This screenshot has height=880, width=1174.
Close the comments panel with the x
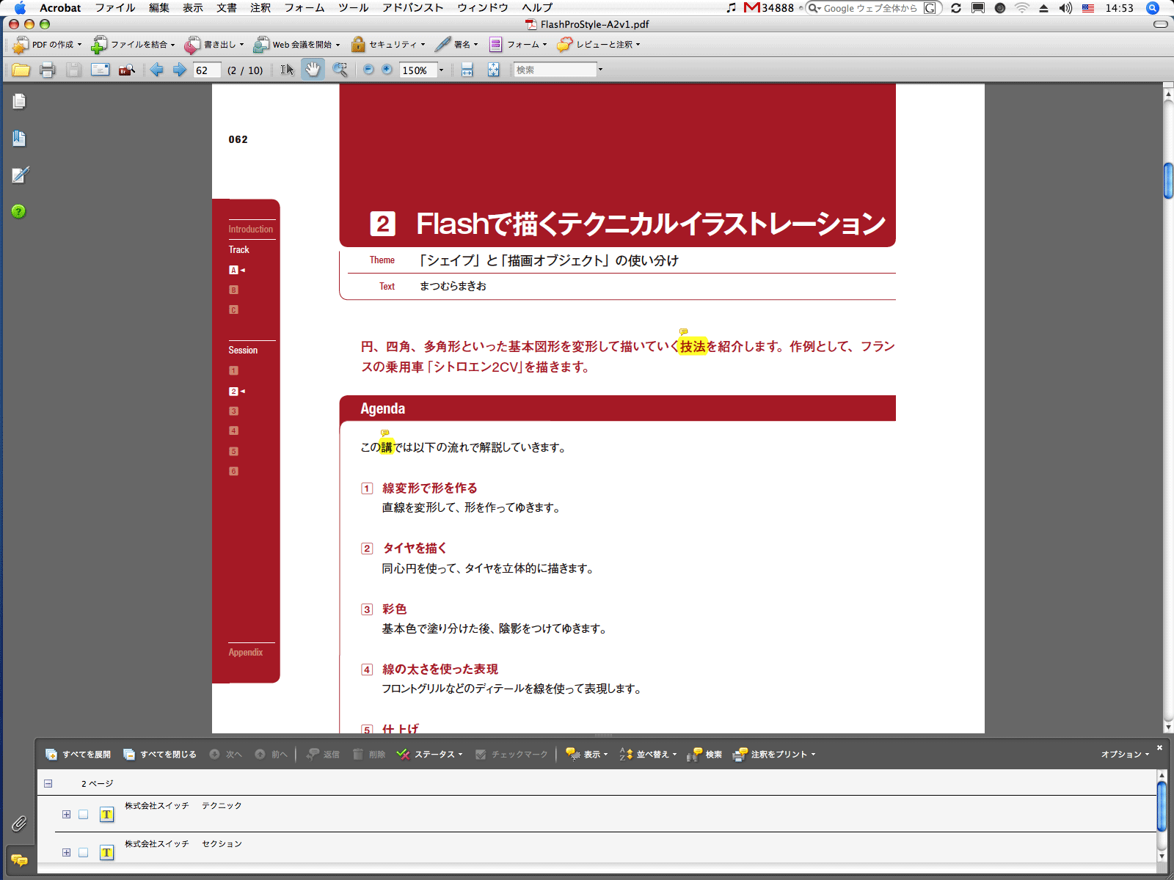[x=1159, y=747]
